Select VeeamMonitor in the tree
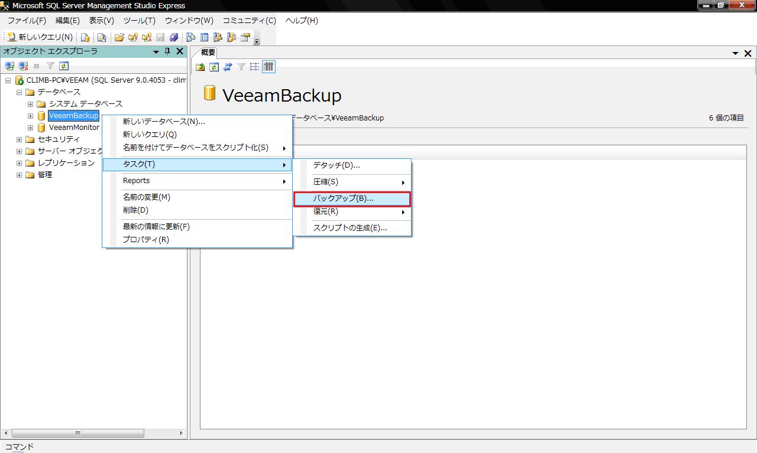Screen dimensions: 757x453 pyautogui.click(x=74, y=128)
